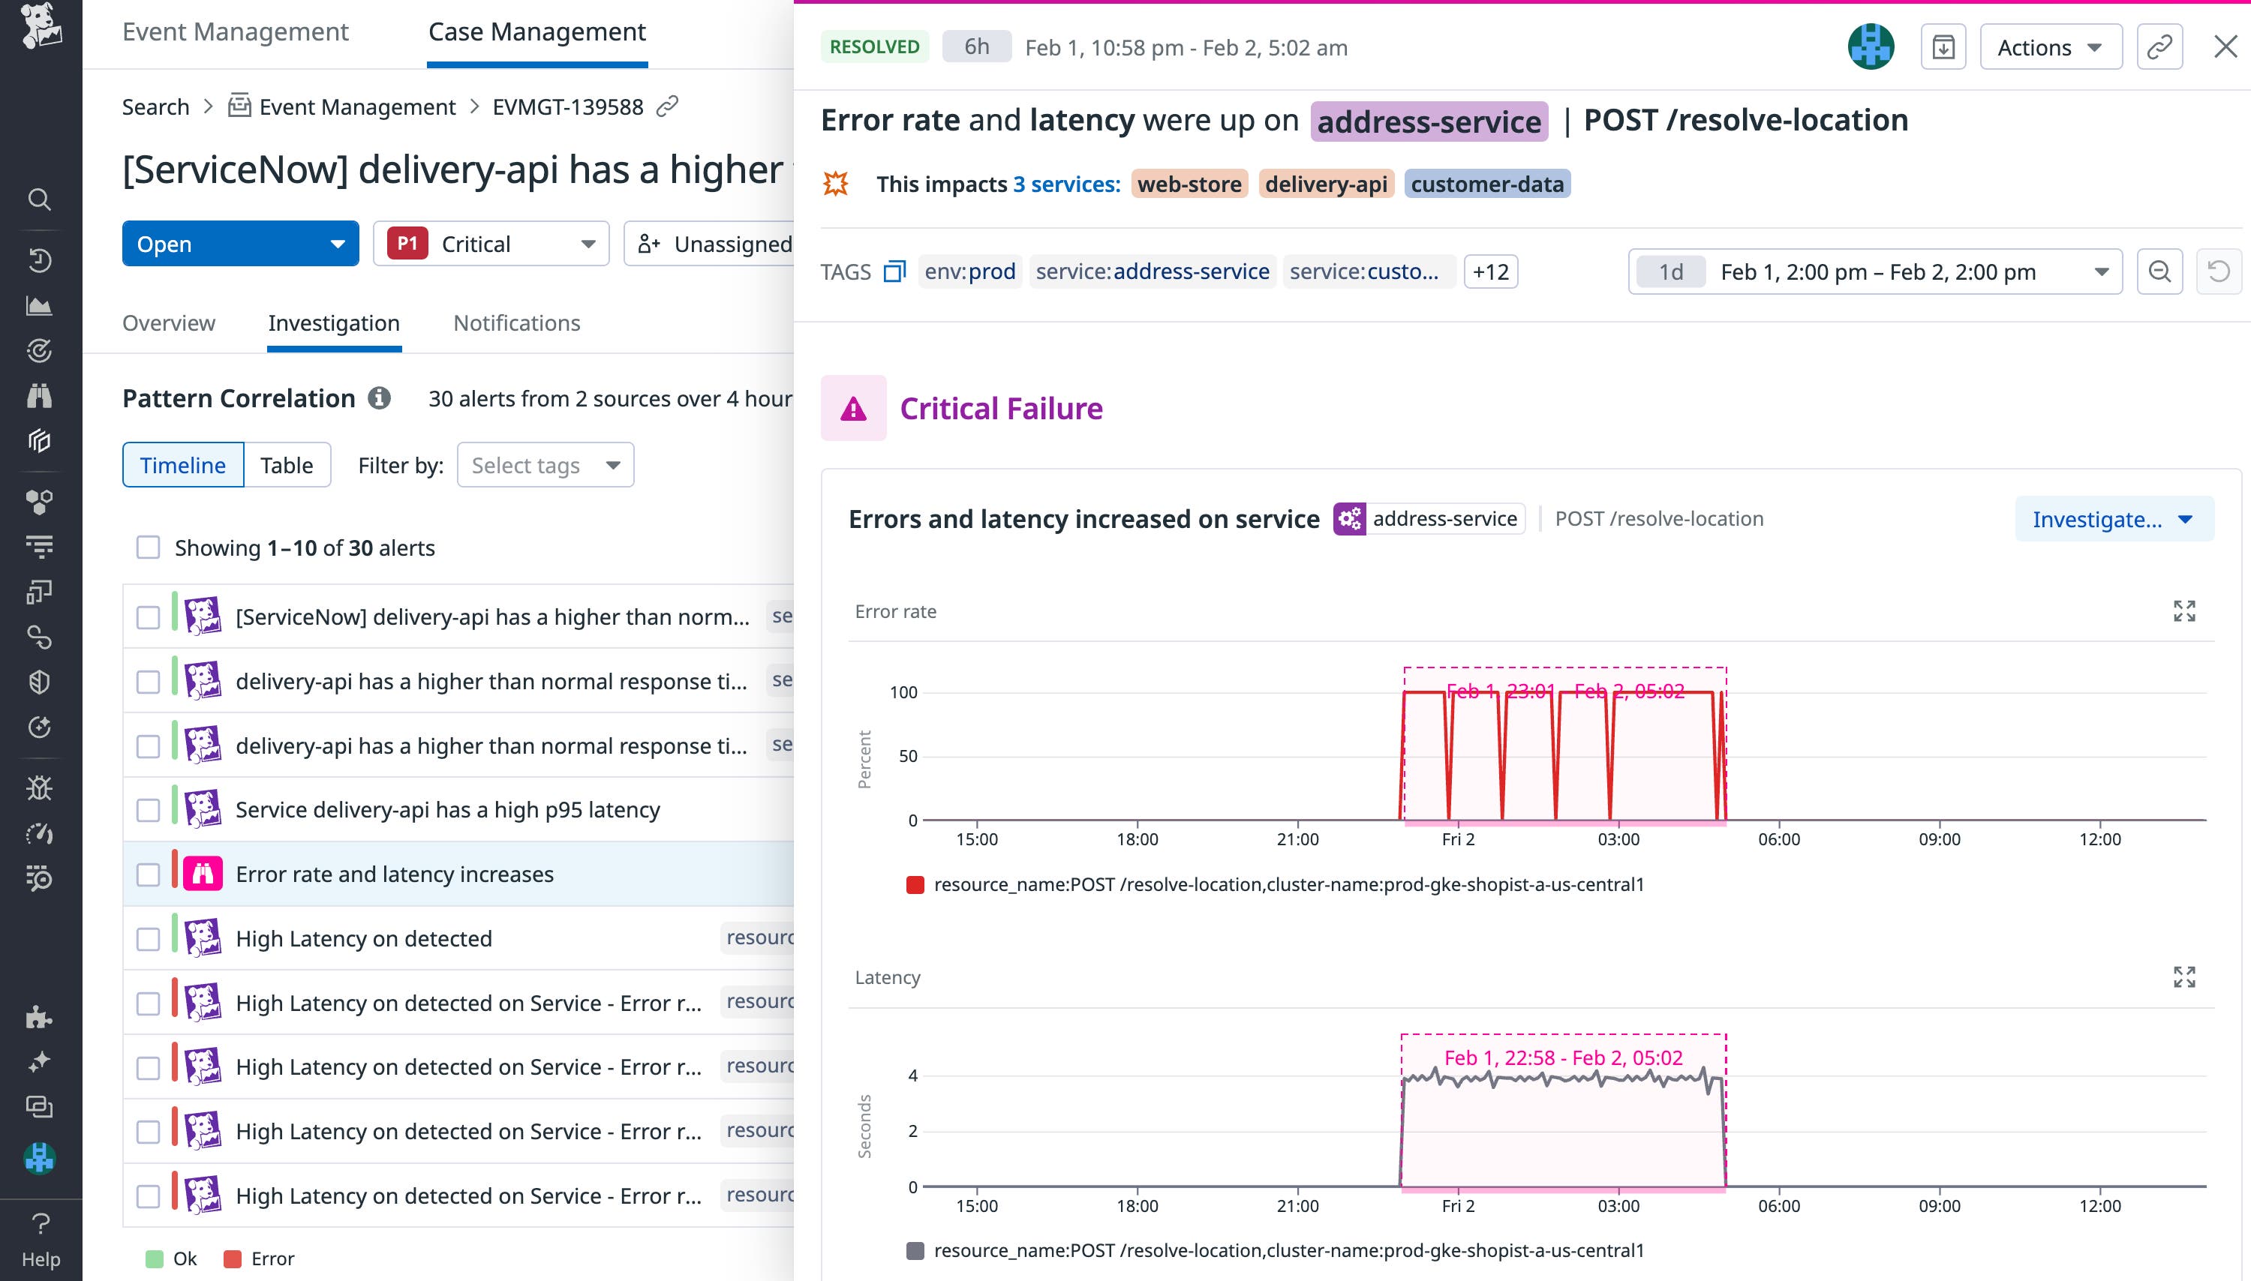Expand the Error rate chart to fullscreen
This screenshot has width=2251, height=1281.
[x=2186, y=610]
